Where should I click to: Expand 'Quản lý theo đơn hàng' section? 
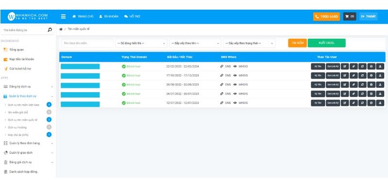coord(28,143)
